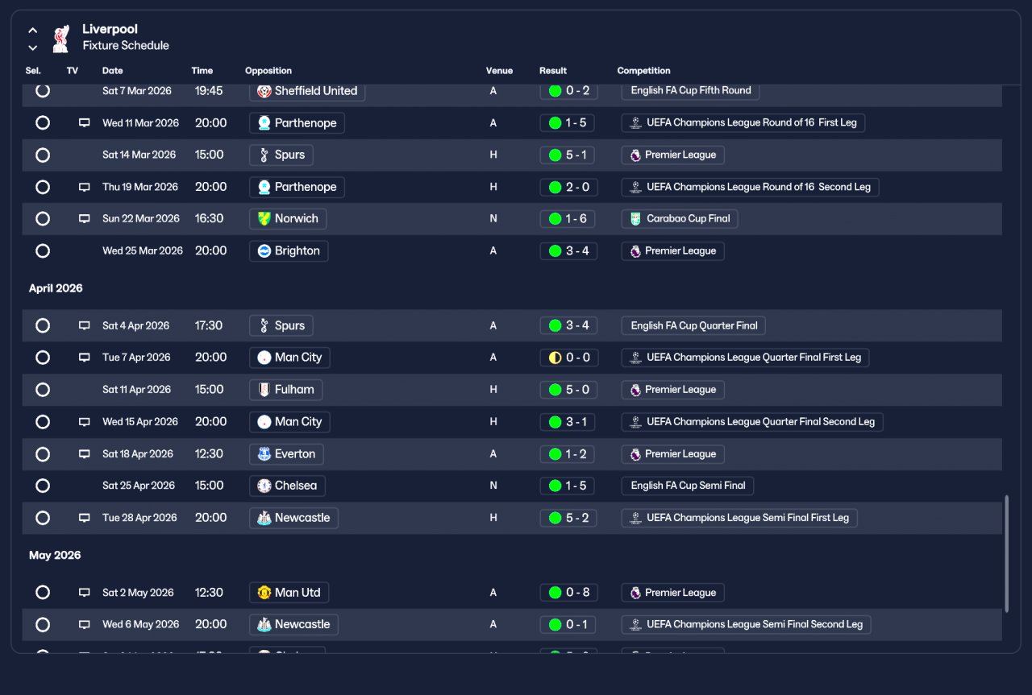The image size is (1032, 695).
Task: Click Champions League logo on Quarter Final First Leg
Action: [x=635, y=358]
